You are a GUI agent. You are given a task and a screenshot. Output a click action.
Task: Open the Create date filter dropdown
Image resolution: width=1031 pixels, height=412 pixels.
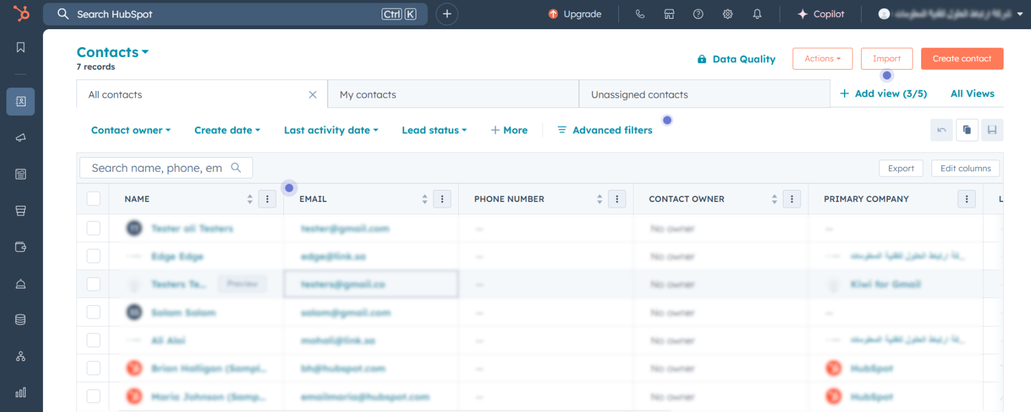tap(227, 130)
